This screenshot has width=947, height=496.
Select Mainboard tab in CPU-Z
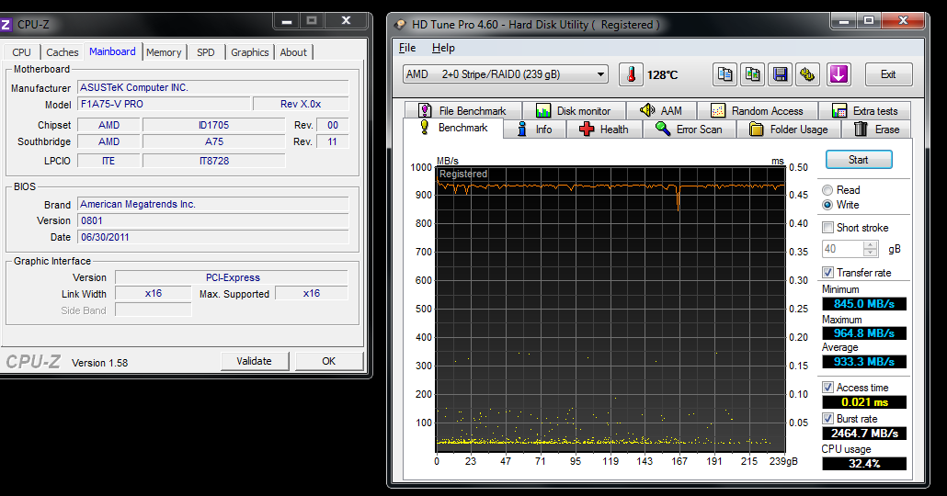112,51
